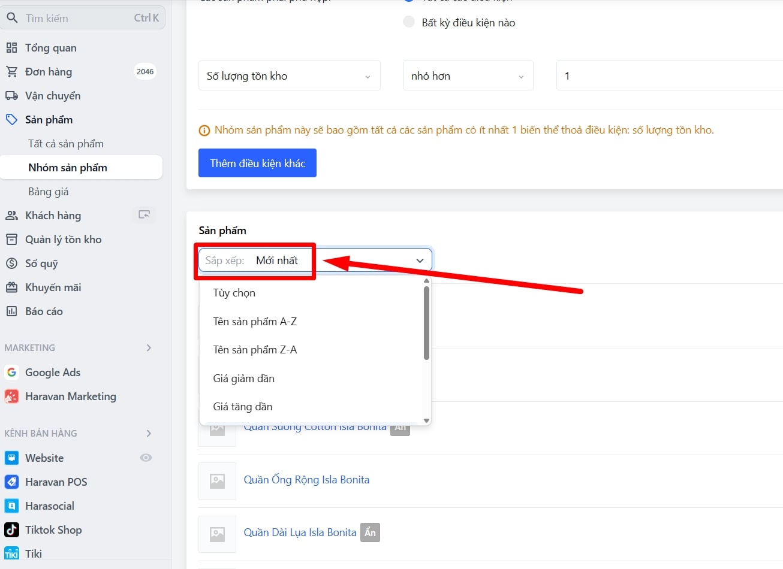Expand the KÊNH BÁN HÀNG section chevron

click(149, 434)
